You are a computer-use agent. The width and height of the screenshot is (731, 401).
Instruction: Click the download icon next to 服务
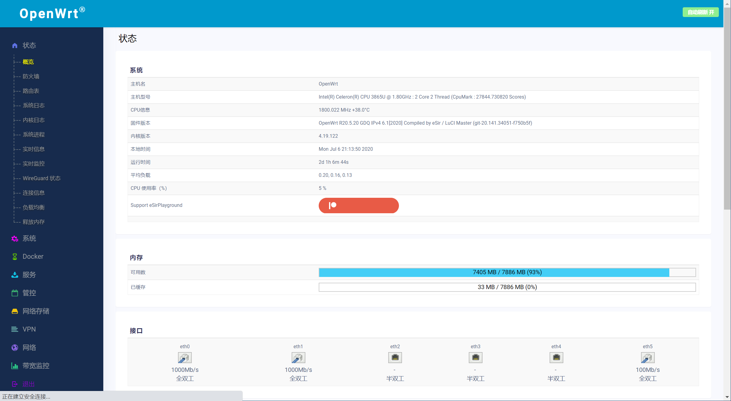[x=15, y=275]
